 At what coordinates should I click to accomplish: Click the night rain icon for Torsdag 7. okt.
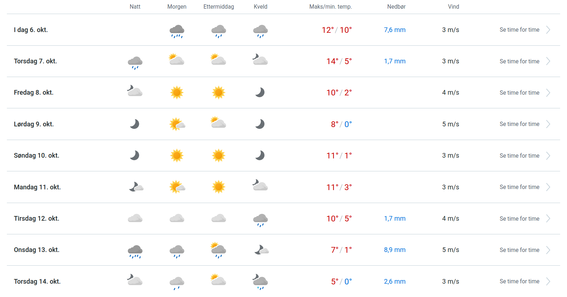135,62
